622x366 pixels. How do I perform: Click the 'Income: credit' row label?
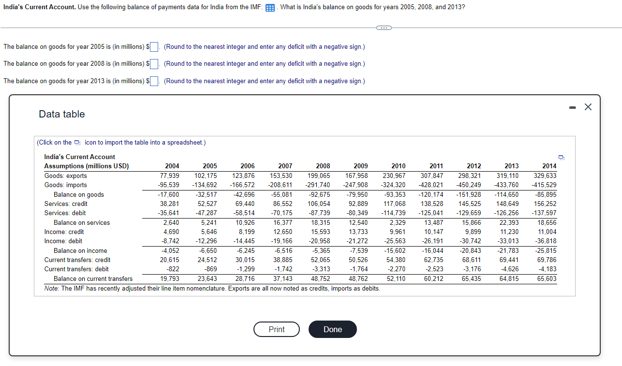click(x=64, y=232)
